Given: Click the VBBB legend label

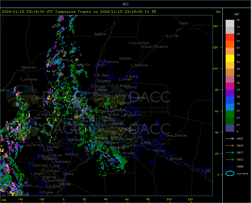Looking at the screenshot, I should (x=240, y=167).
